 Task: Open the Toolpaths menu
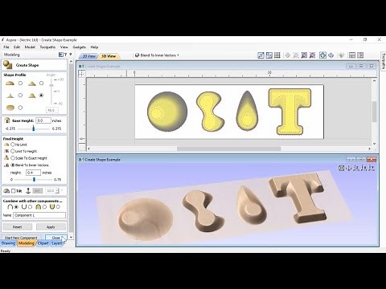47,47
